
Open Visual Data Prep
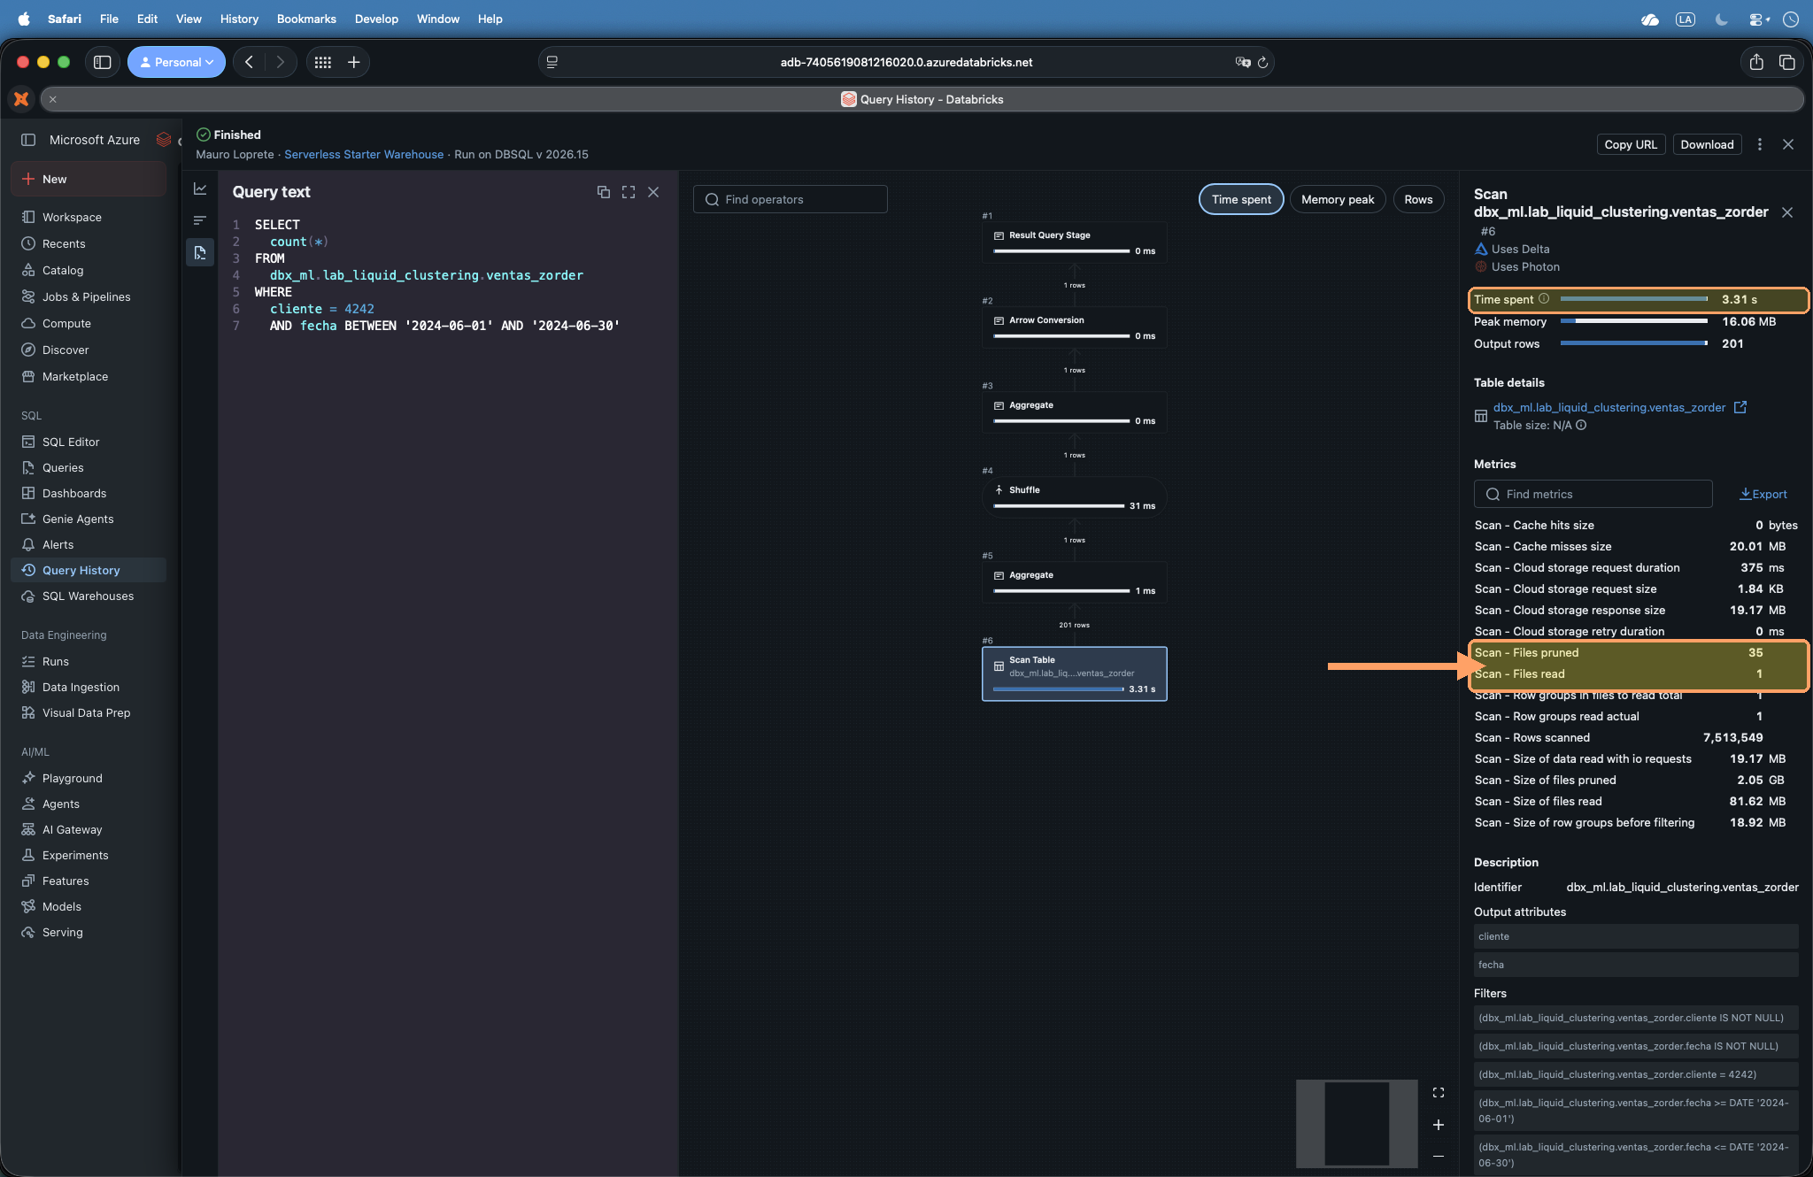[x=88, y=712]
